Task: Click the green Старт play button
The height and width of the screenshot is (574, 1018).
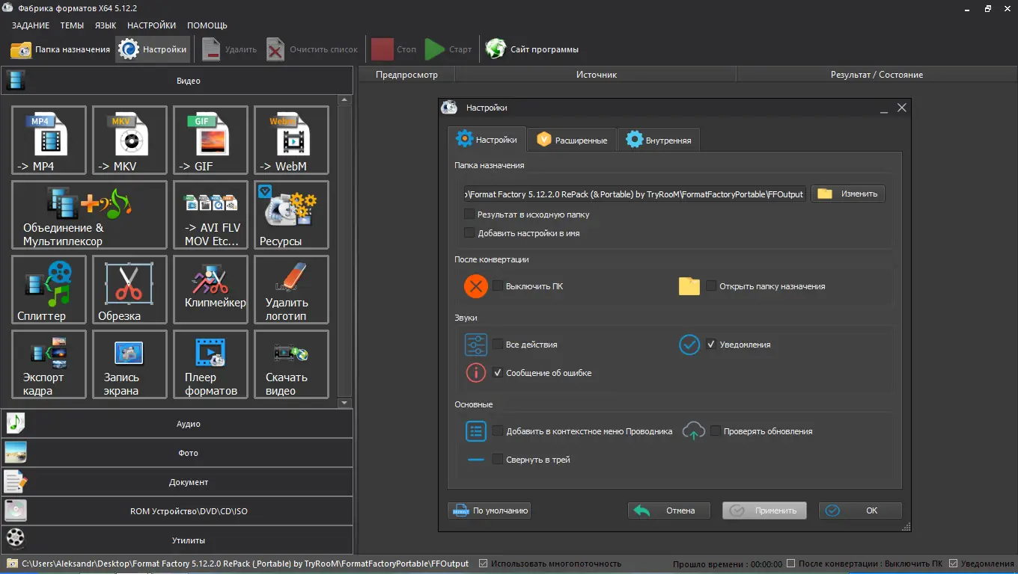Action: [x=448, y=49]
